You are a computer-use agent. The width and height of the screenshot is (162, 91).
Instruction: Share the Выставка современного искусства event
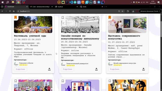tap(144, 69)
